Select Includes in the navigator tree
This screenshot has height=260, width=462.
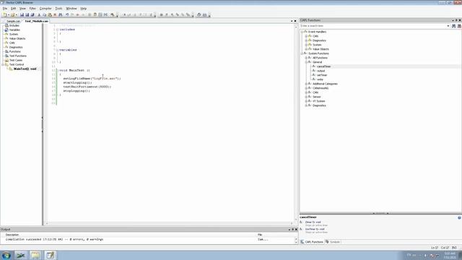pos(14,26)
